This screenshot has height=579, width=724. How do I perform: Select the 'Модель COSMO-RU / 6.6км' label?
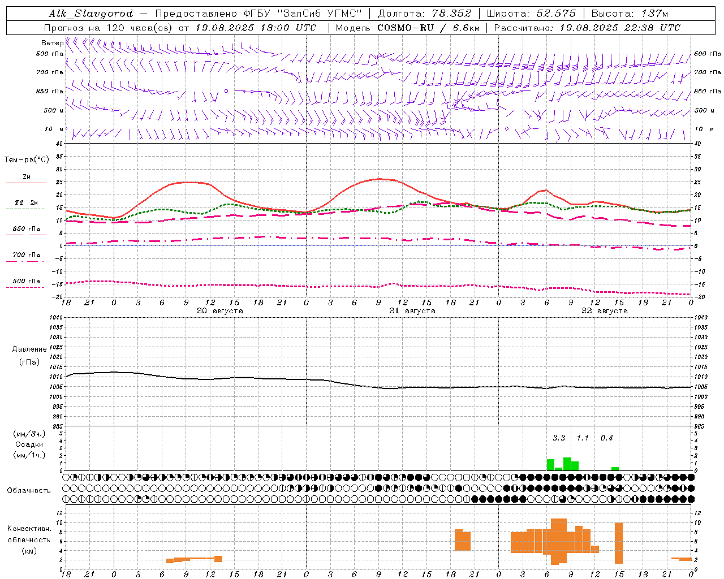408,28
